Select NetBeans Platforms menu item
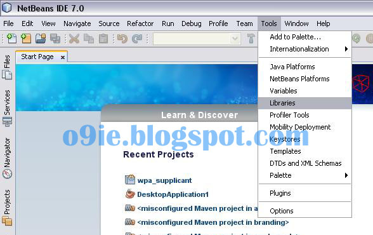 [x=304, y=79]
